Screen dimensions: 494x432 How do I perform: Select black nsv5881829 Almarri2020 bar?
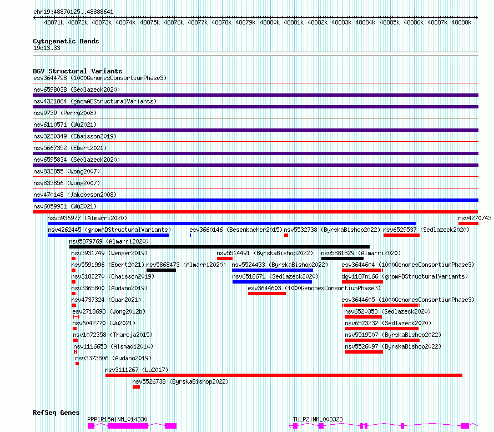[x=342, y=259]
